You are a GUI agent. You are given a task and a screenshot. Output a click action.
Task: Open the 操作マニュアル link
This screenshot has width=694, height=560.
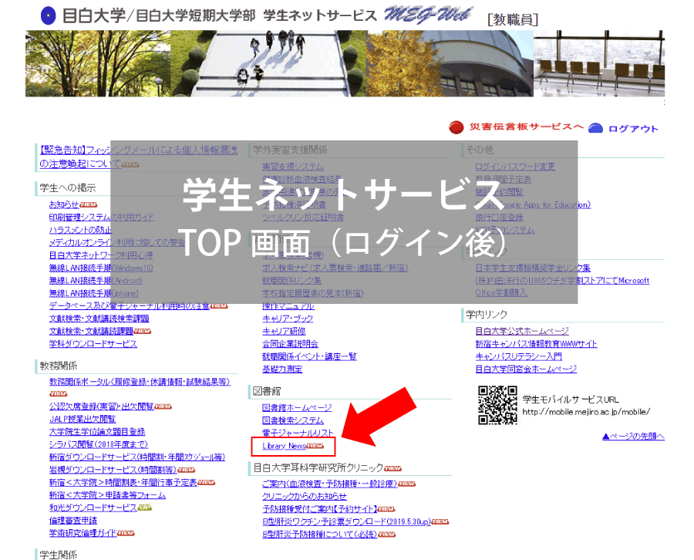[x=288, y=306]
